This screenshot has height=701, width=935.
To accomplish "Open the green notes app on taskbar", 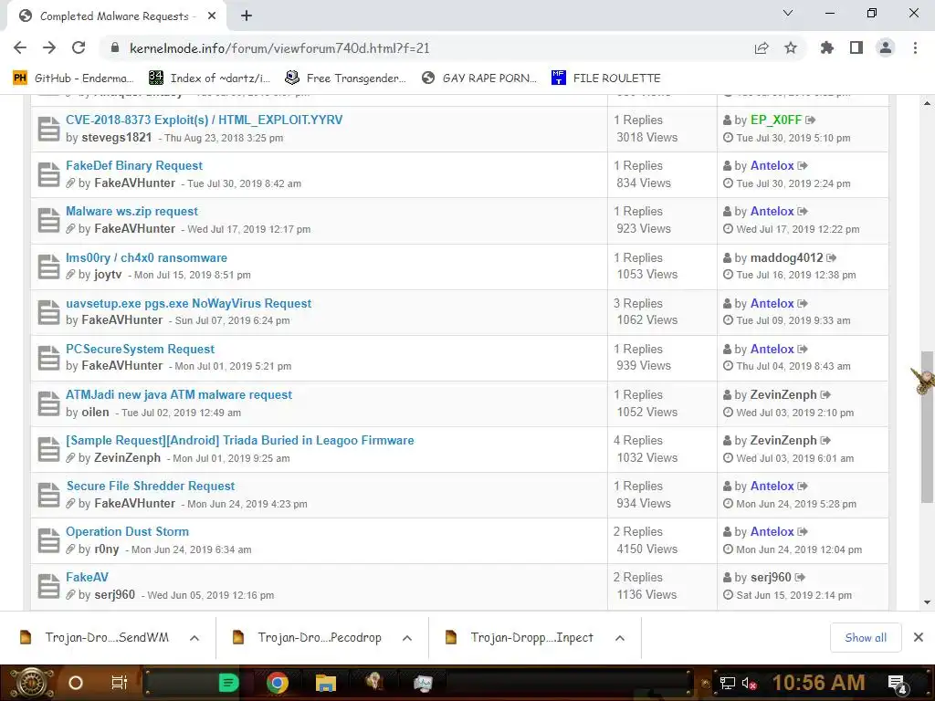I will [228, 683].
